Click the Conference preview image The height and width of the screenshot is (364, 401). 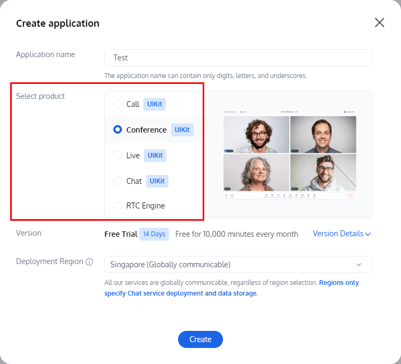289,154
